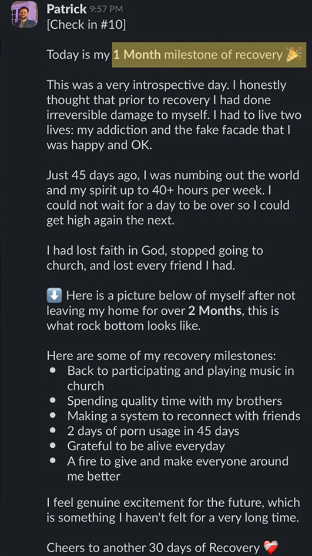Click the lost faith in God paragraph
Viewport: 312px width, 556px height.
pos(155,258)
